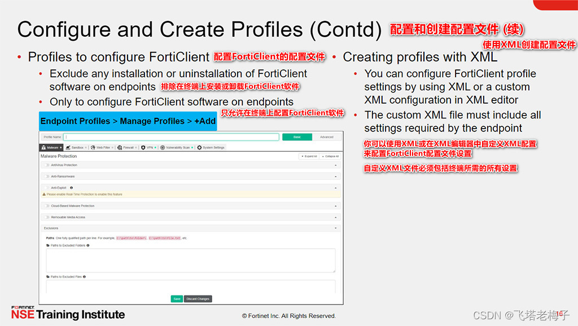Click the Collapse All button
The image size is (578, 326).
point(330,156)
